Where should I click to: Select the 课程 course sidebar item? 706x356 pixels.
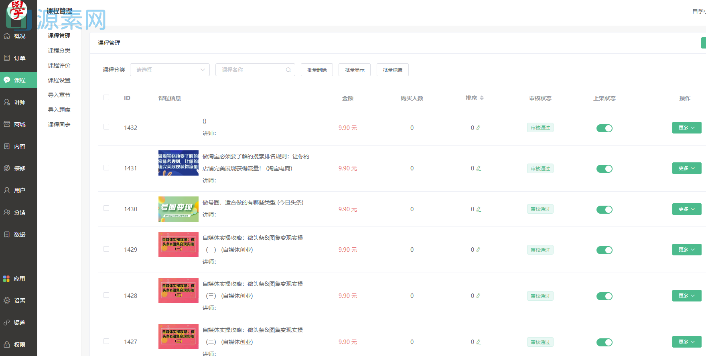(18, 80)
